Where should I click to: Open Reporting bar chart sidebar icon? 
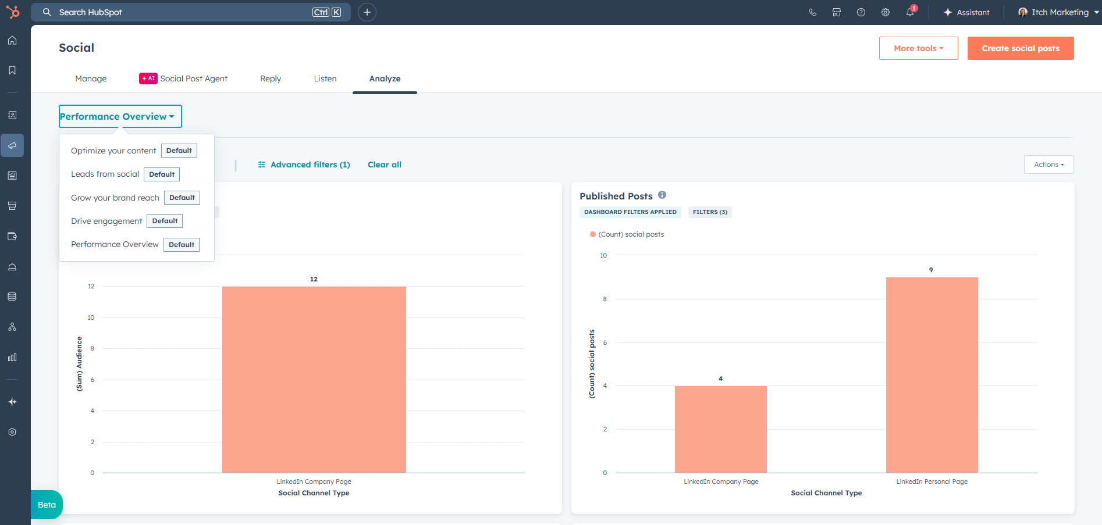pyautogui.click(x=12, y=357)
